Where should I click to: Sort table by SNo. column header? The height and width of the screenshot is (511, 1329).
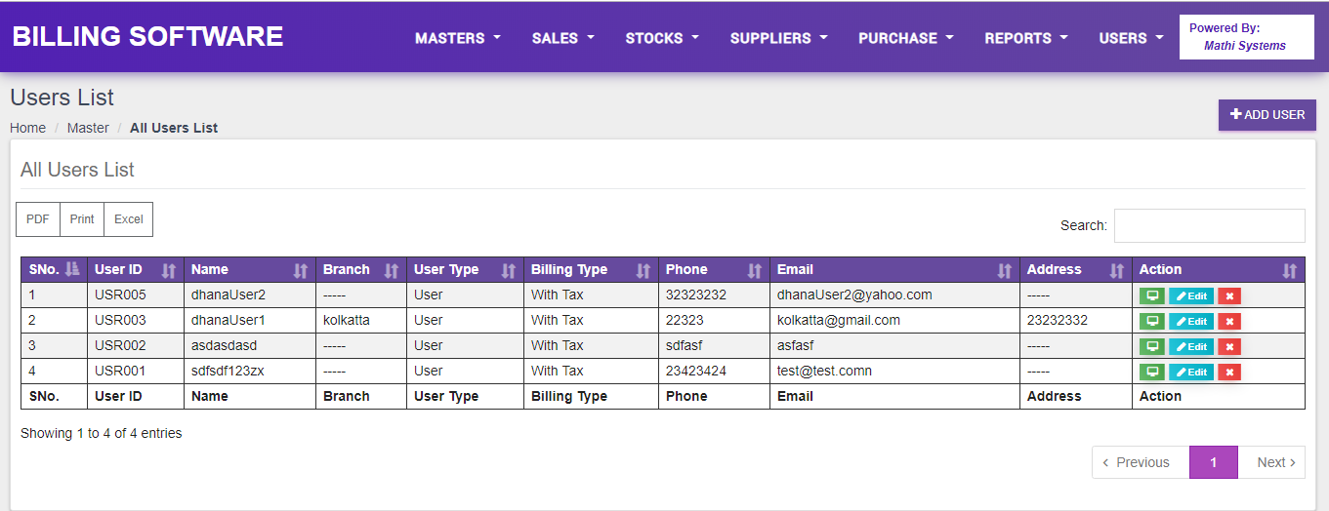[x=54, y=270]
